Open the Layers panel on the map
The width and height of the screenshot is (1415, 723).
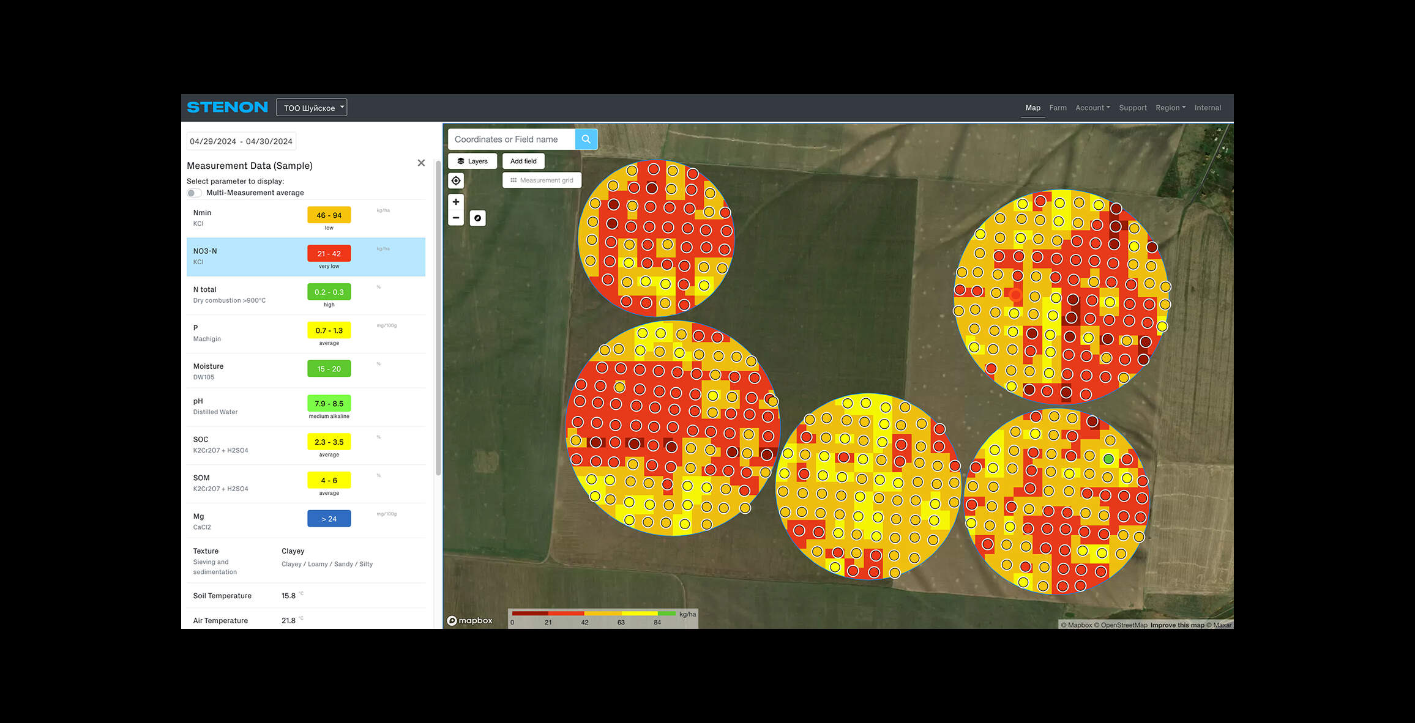pyautogui.click(x=472, y=161)
